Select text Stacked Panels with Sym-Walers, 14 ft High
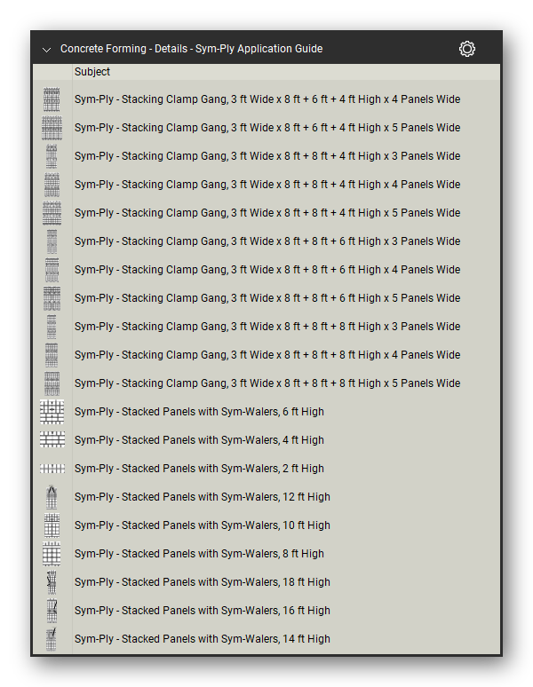This screenshot has height=687, width=533. click(x=202, y=639)
